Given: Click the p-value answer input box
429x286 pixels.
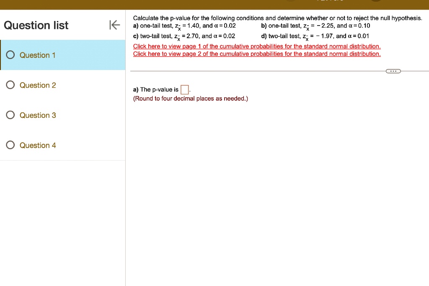Looking at the screenshot, I should point(184,89).
